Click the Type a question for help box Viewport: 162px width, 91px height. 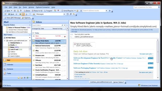146,7
